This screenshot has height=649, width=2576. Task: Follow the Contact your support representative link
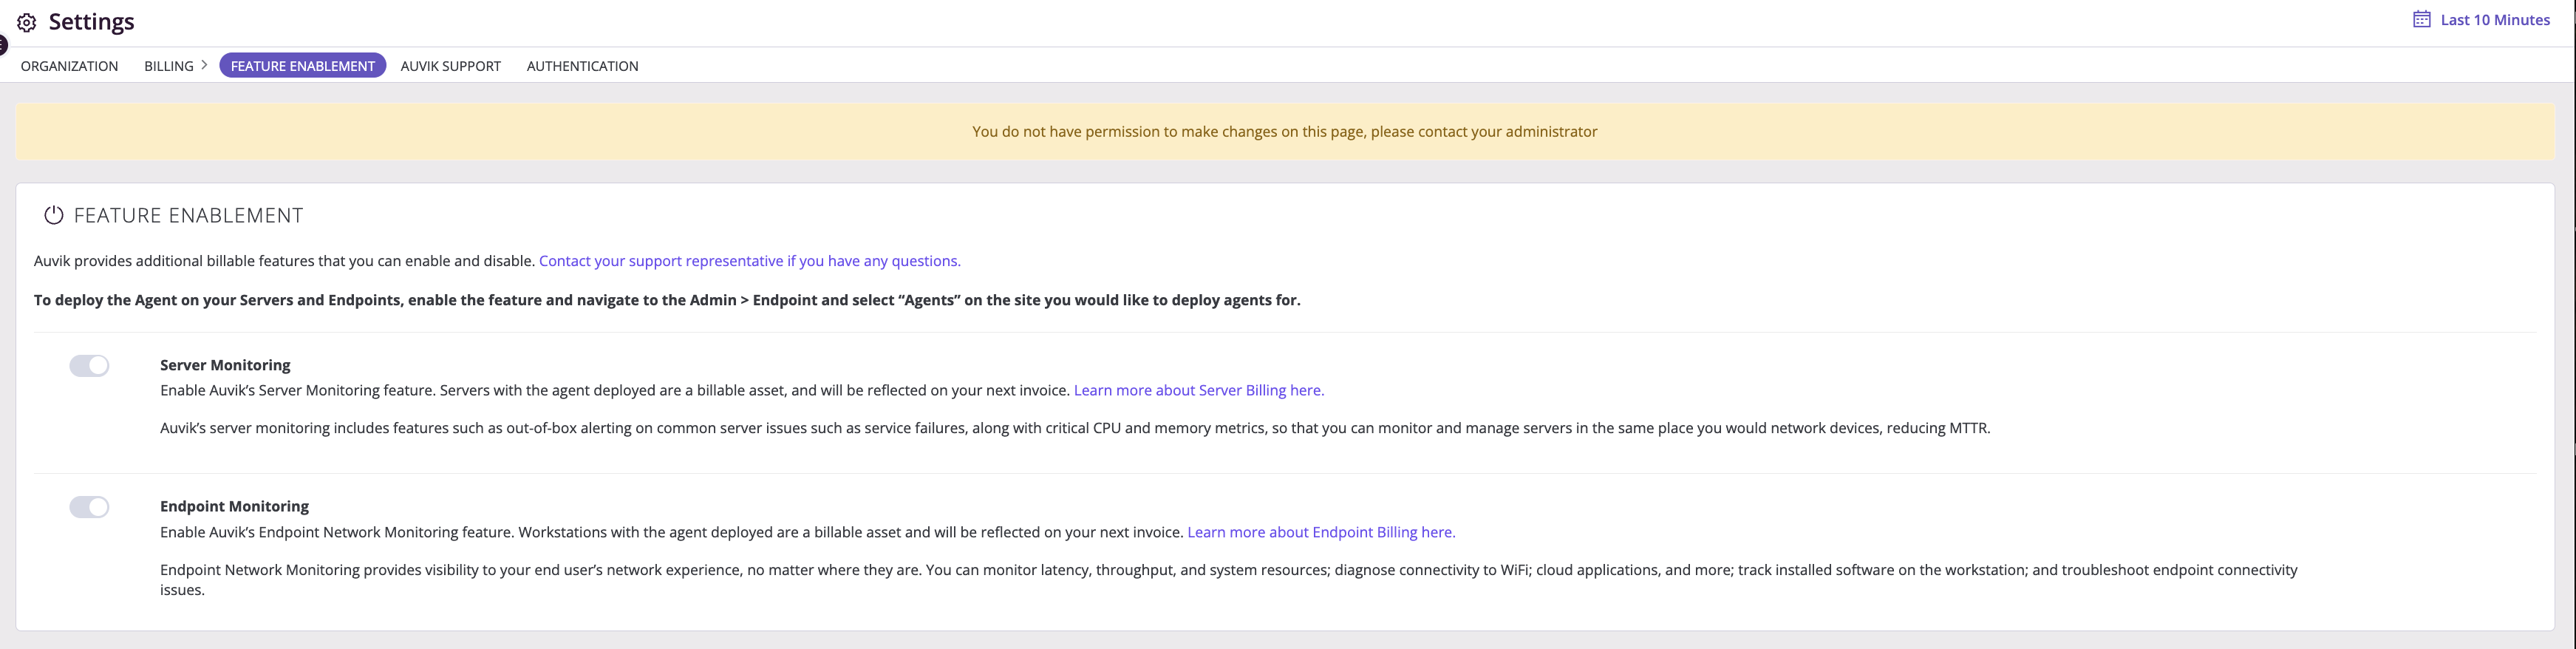click(x=750, y=261)
